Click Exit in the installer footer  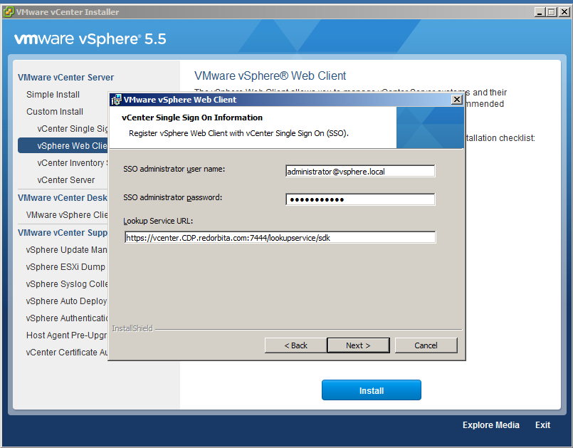(x=542, y=425)
